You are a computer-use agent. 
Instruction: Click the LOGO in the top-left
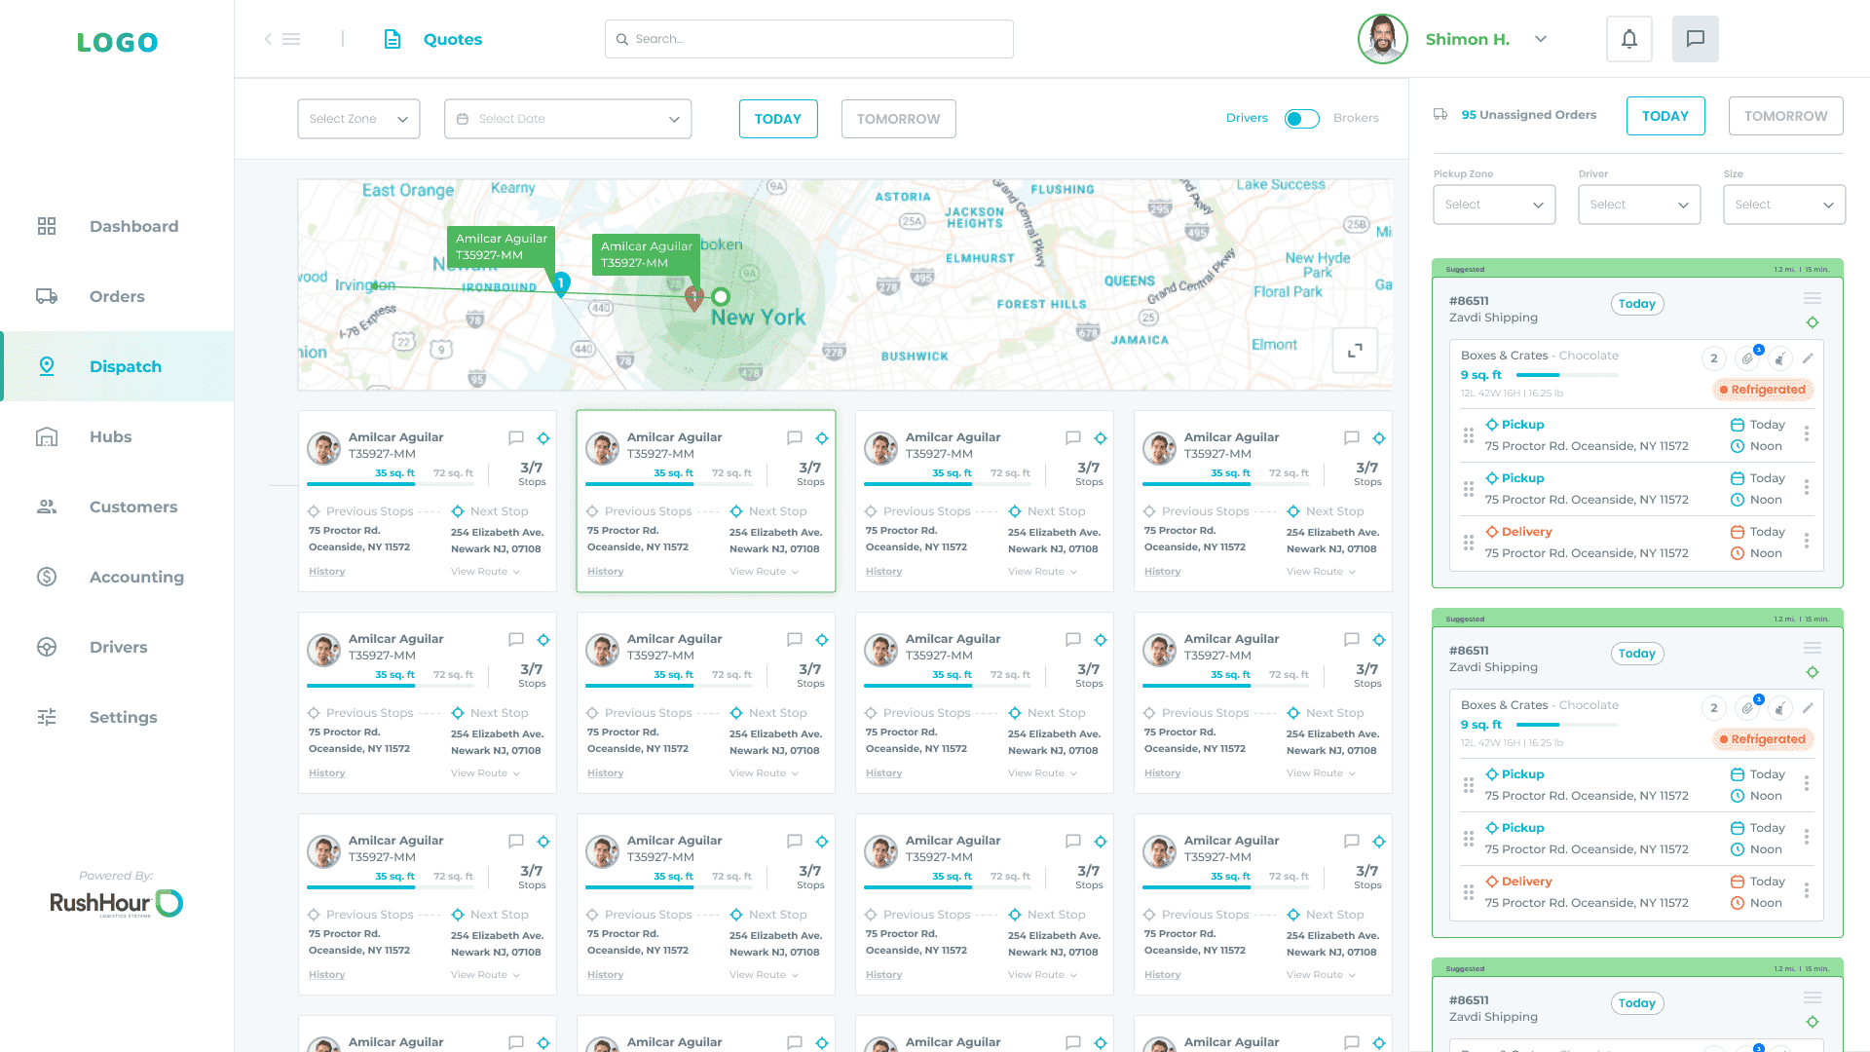(x=118, y=42)
